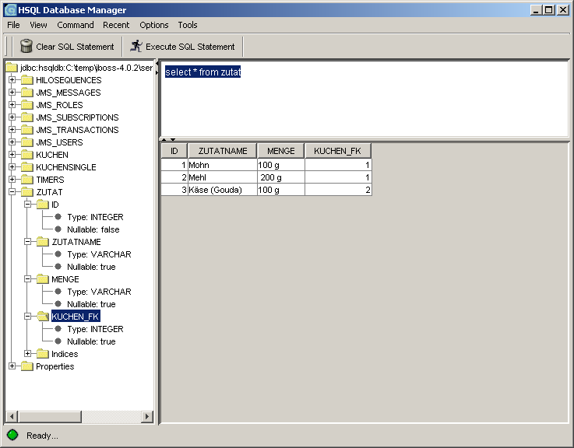Expand the Indices node
This screenshot has height=448, width=574.
click(x=27, y=353)
